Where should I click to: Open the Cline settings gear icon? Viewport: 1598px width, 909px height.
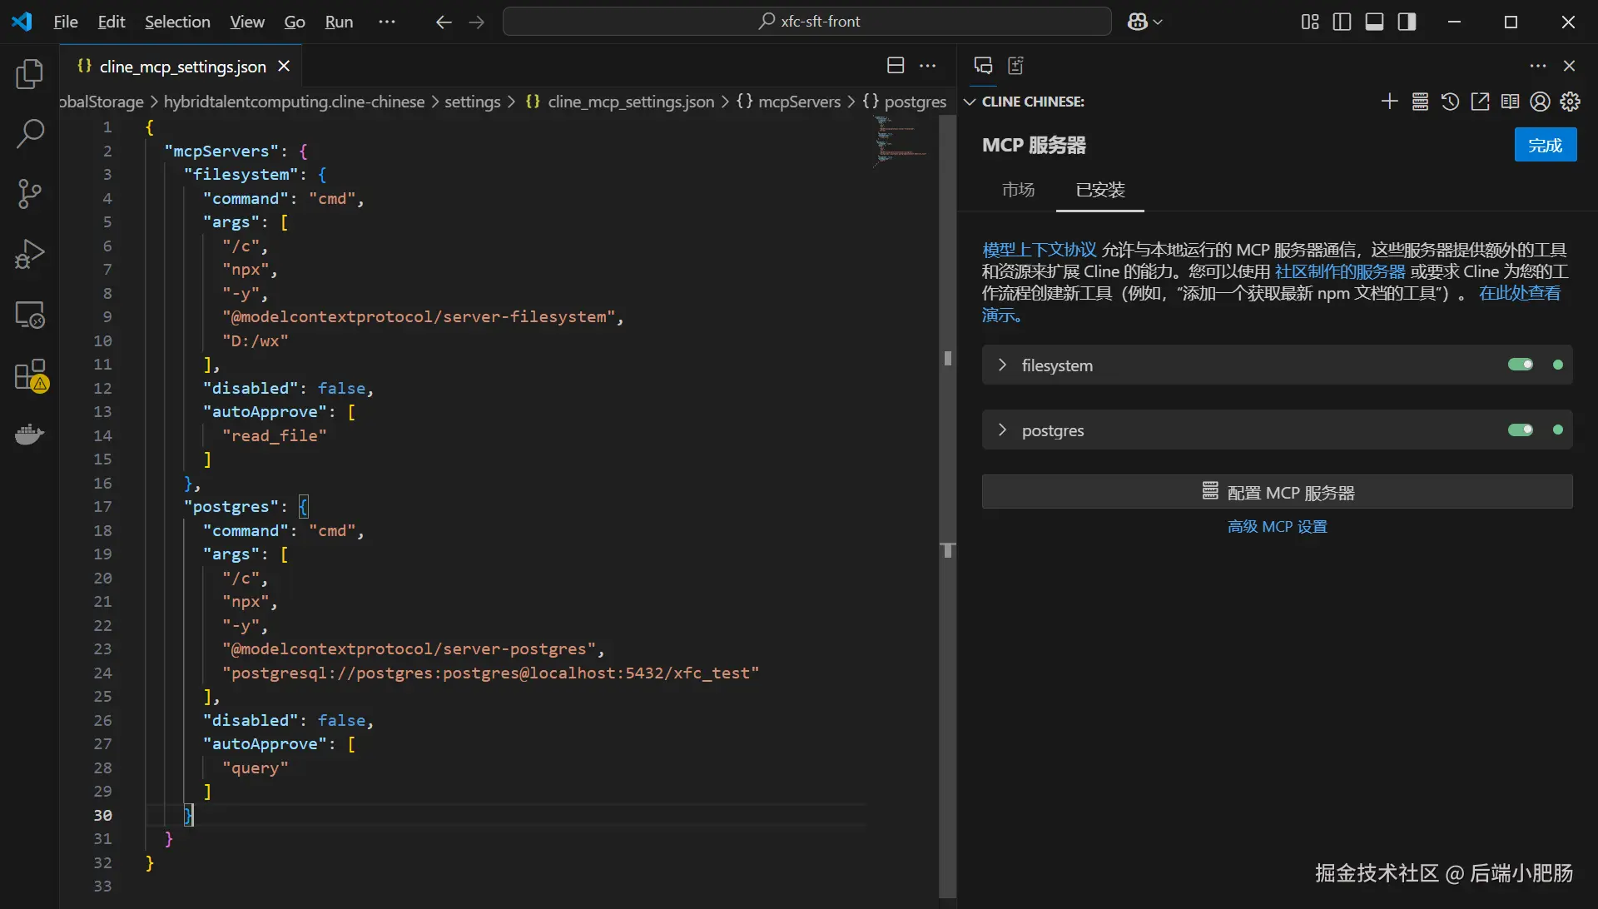click(1571, 102)
